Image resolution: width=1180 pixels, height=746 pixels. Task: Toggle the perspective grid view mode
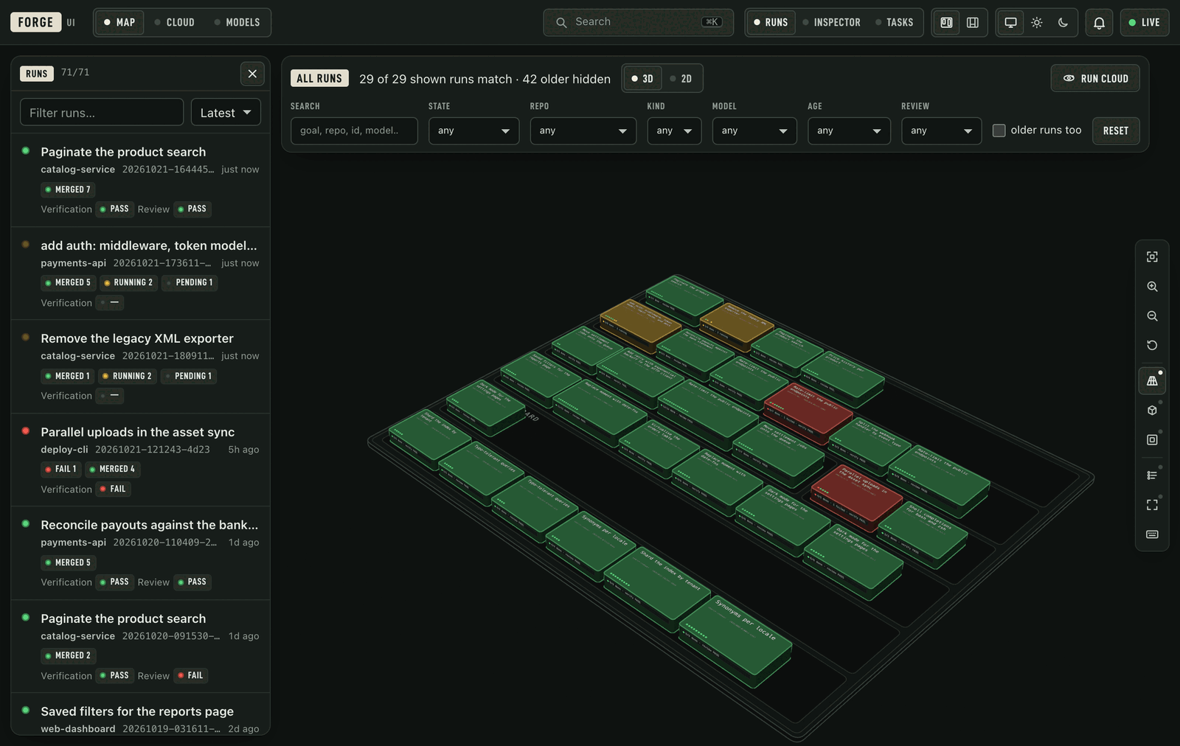(x=1152, y=381)
